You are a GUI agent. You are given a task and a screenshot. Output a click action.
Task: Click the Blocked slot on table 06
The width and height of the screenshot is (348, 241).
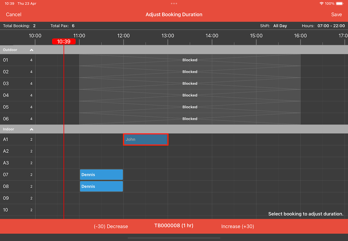tap(190, 119)
